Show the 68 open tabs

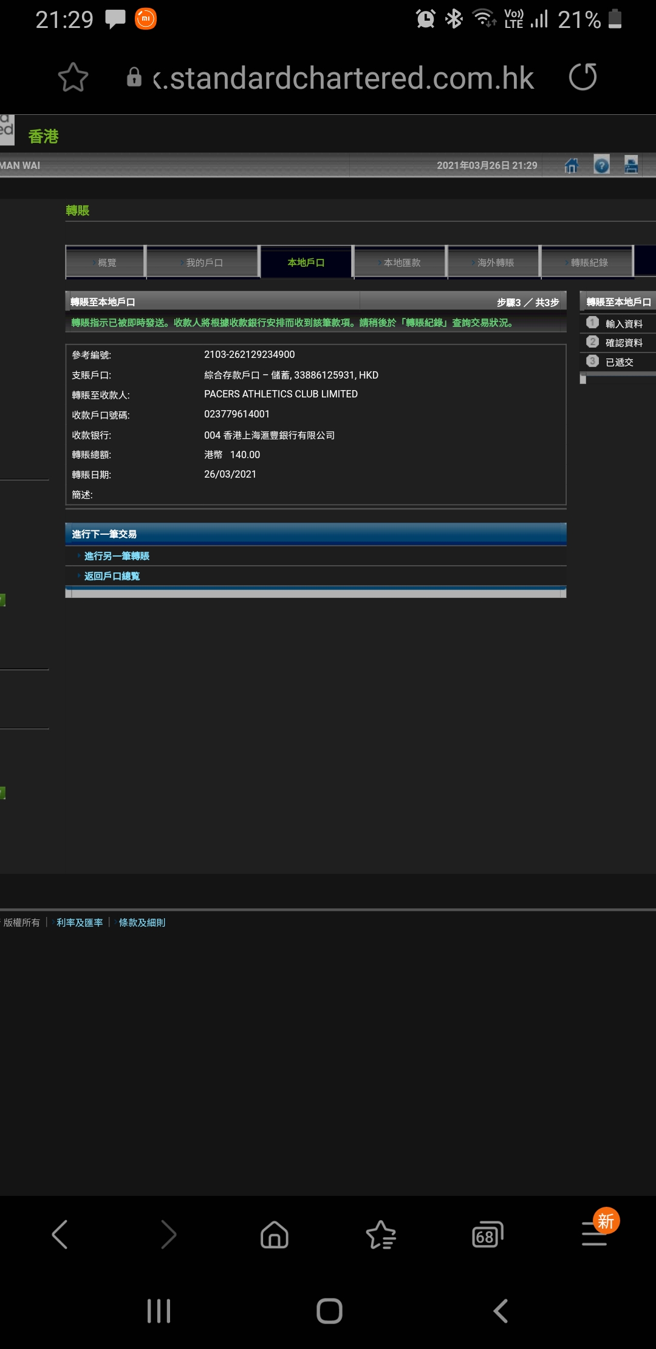pos(488,1235)
